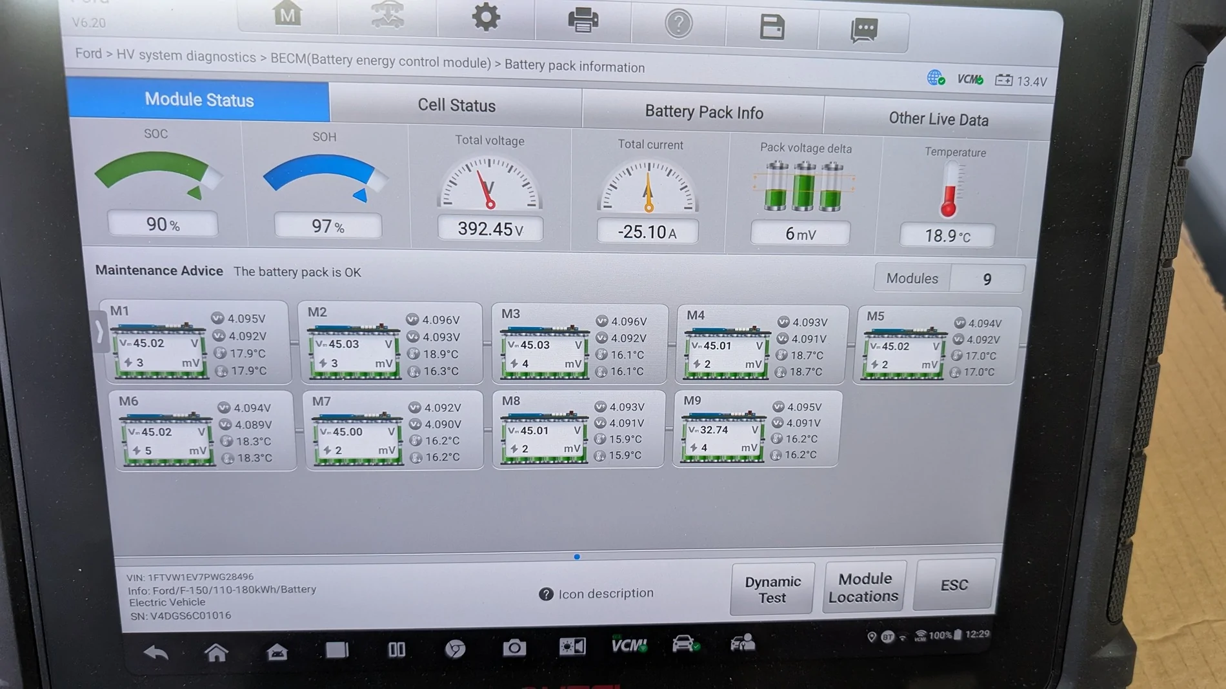
Task: Click the vehicle data manager icon
Action: 388,17
